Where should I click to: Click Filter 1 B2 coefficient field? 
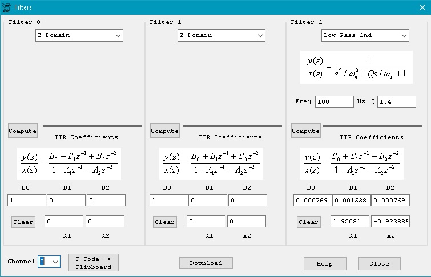point(247,201)
